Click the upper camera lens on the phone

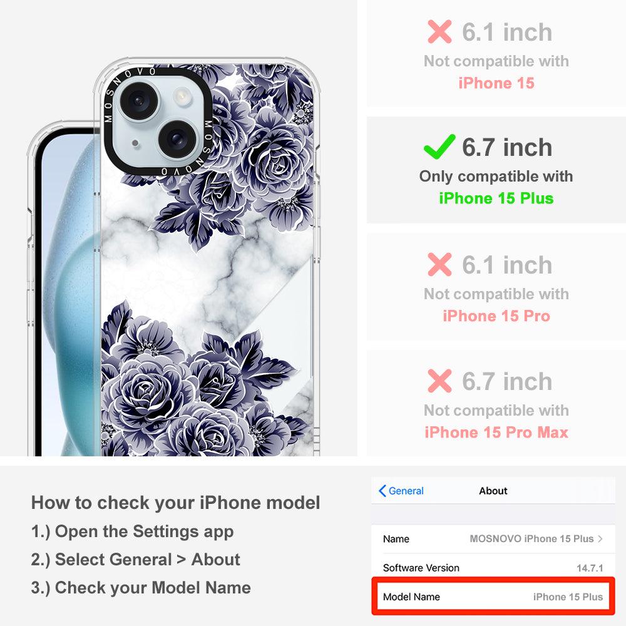pos(140,101)
